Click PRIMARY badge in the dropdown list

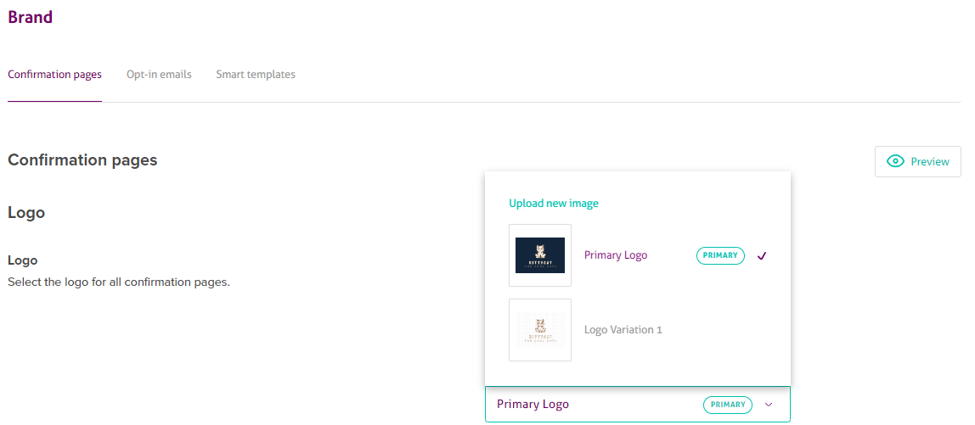click(720, 255)
